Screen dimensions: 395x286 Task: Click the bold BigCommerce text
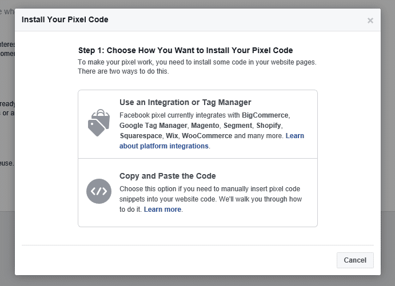point(266,115)
